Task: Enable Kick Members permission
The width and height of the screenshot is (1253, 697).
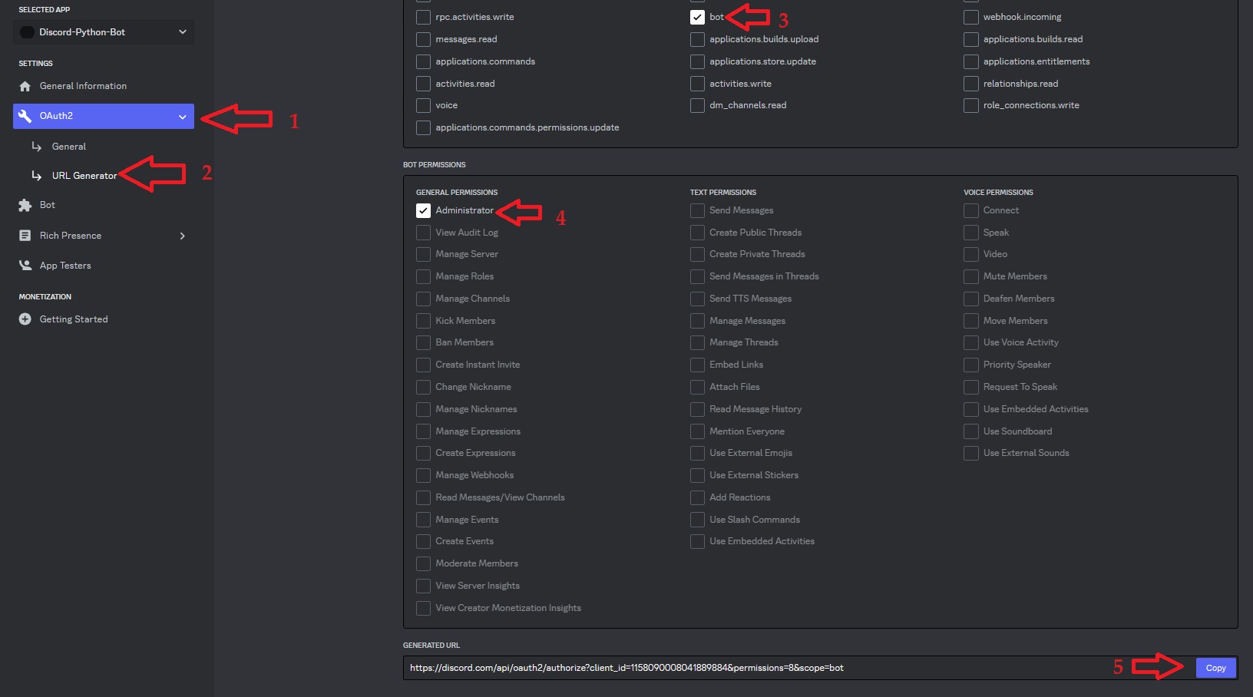Action: (x=423, y=321)
